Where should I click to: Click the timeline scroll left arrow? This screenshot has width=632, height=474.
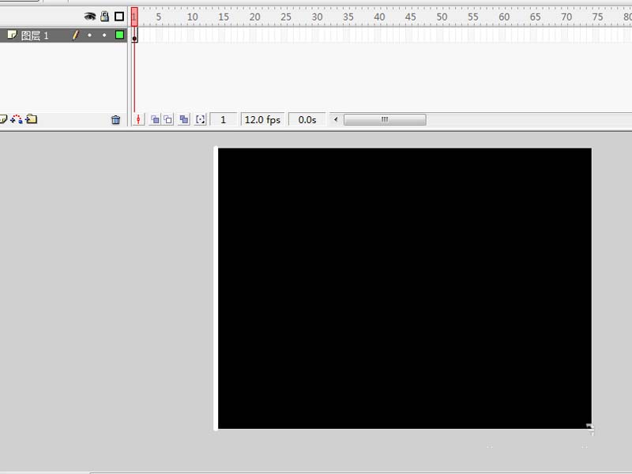[336, 119]
